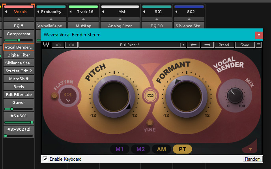The height and width of the screenshot is (169, 271).
Task: Toggle the FINE adjustment button
Action: pyautogui.click(x=150, y=123)
